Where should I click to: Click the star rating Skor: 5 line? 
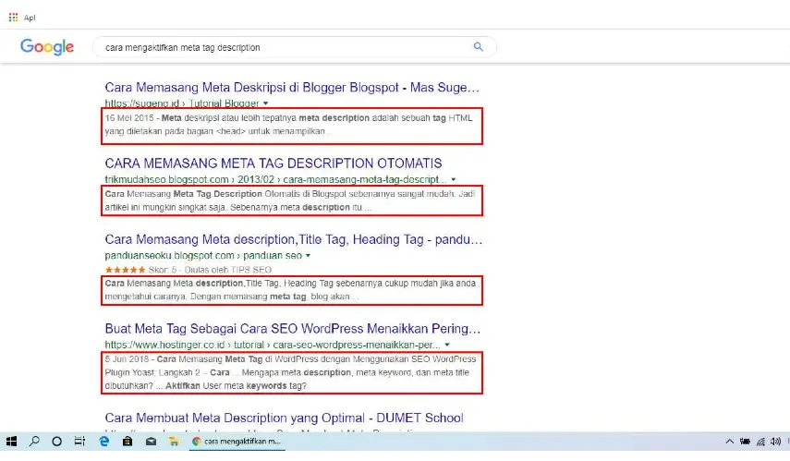click(x=188, y=270)
